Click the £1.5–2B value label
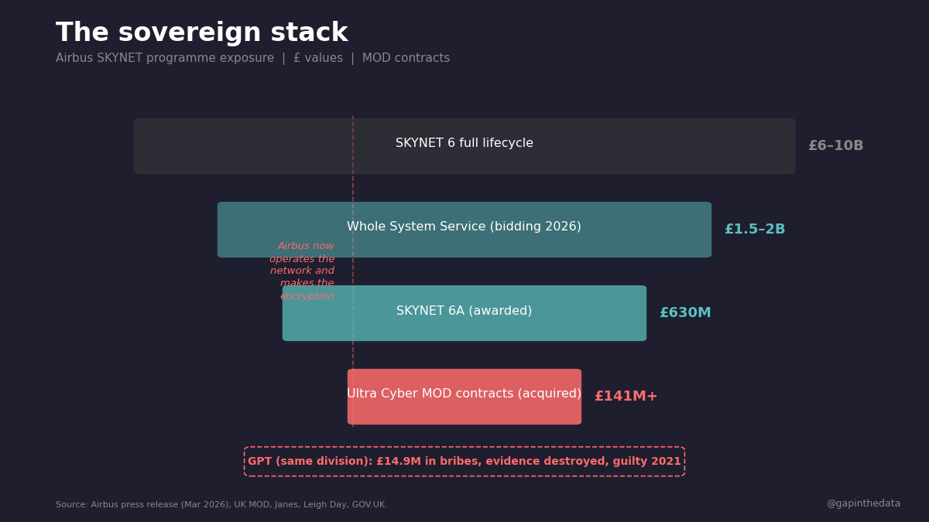Screen dimensions: 929x522 [755, 230]
